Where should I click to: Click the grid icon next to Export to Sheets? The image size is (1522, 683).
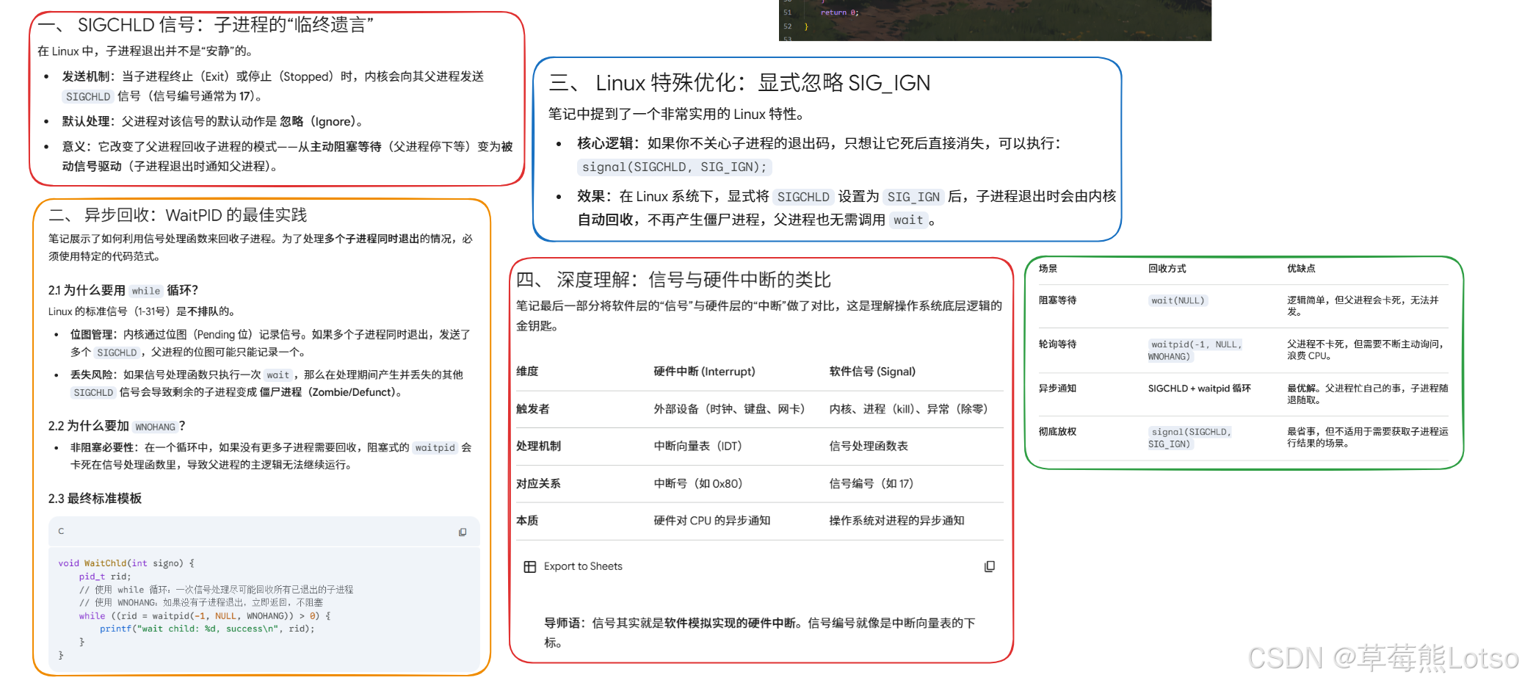(x=529, y=566)
